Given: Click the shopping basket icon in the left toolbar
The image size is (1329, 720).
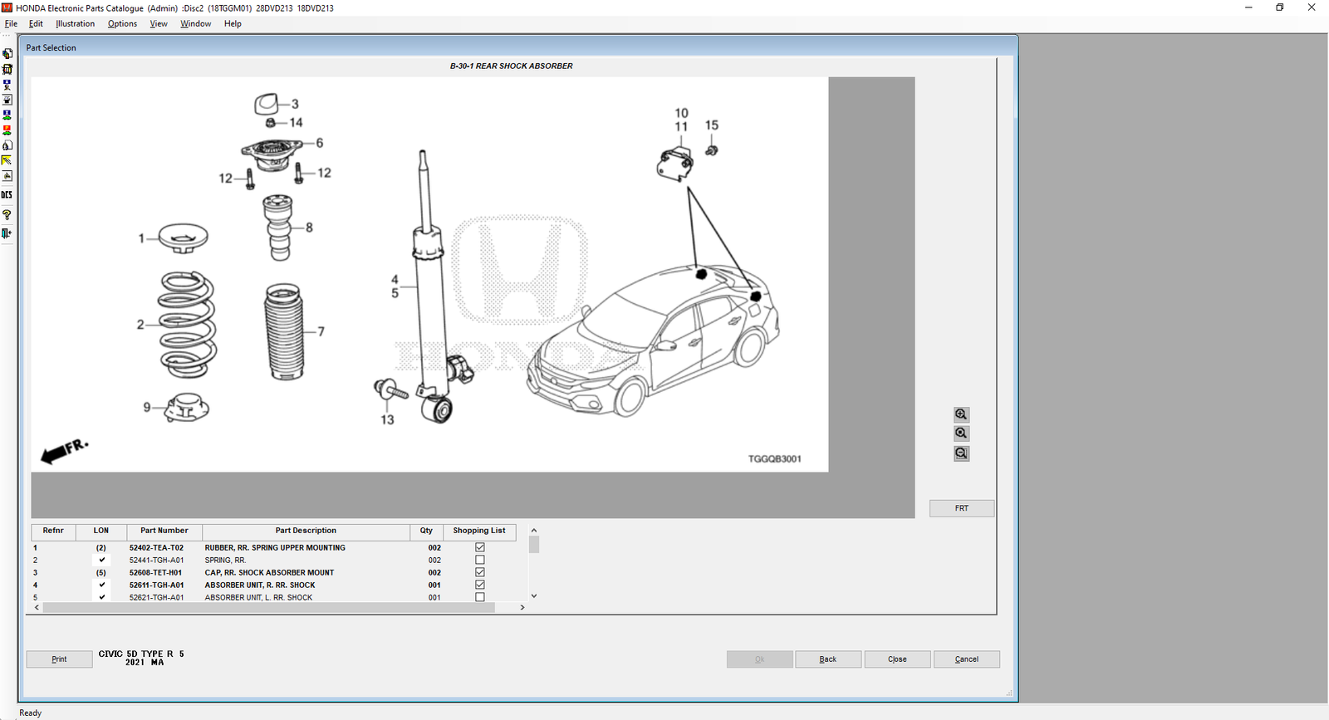Looking at the screenshot, I should pyautogui.click(x=7, y=69).
